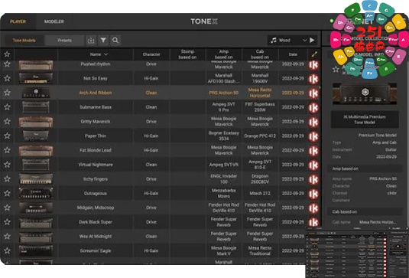409x278 pixels.
Task: Click the edit pencil column icon
Action: click(314, 54)
